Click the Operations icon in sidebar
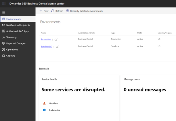The height and width of the screenshot is (121, 176). (x=3, y=49)
